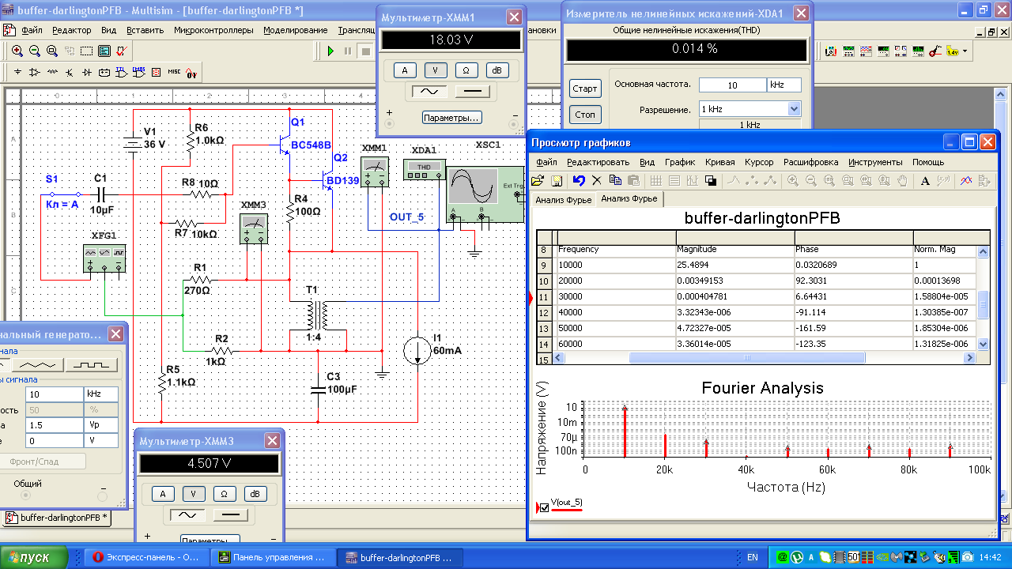Click the hand pan tool in graph viewer
1012x569 pixels.
(903, 181)
